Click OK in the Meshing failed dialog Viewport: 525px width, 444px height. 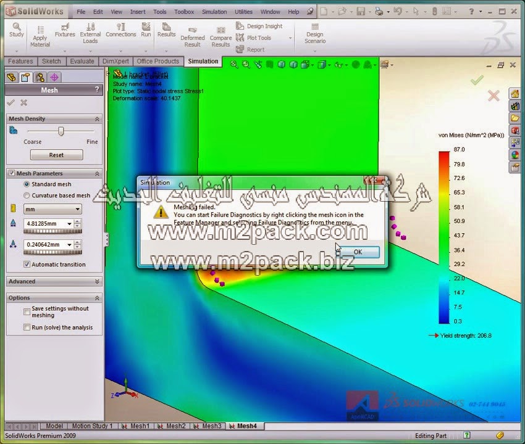click(358, 252)
